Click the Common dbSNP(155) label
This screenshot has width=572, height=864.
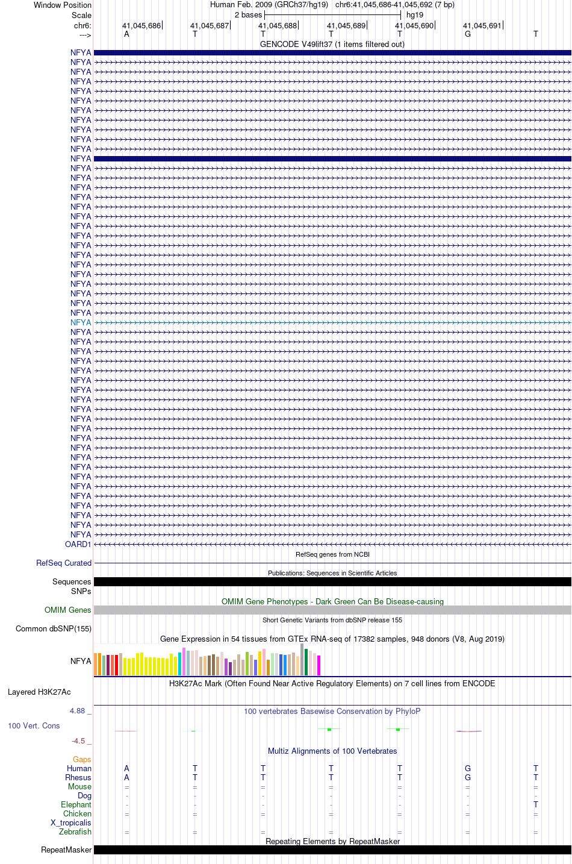point(54,628)
